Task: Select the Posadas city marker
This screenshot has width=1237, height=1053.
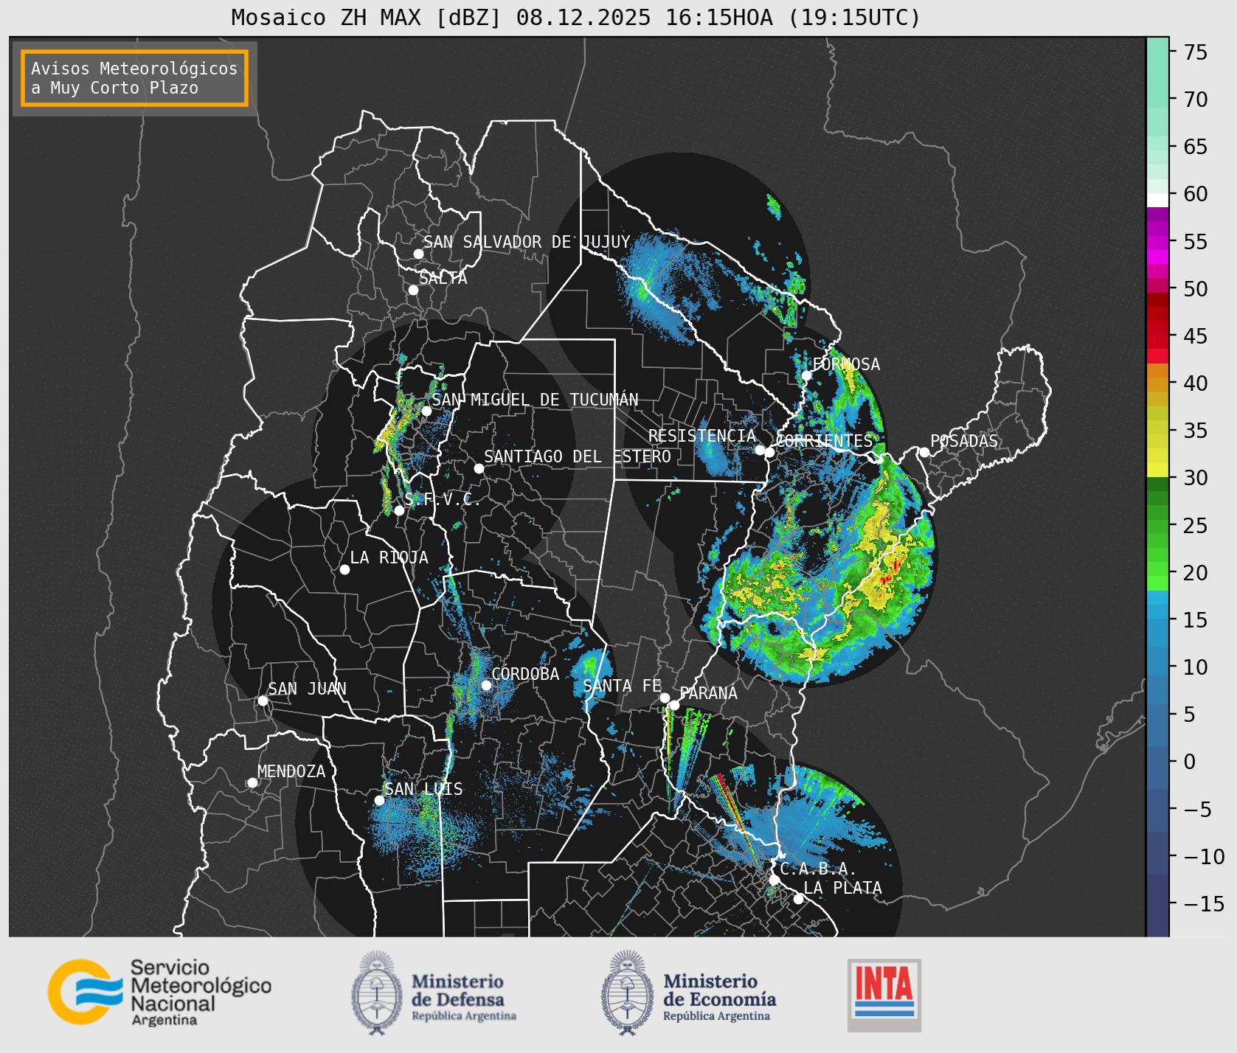Action: 924,452
